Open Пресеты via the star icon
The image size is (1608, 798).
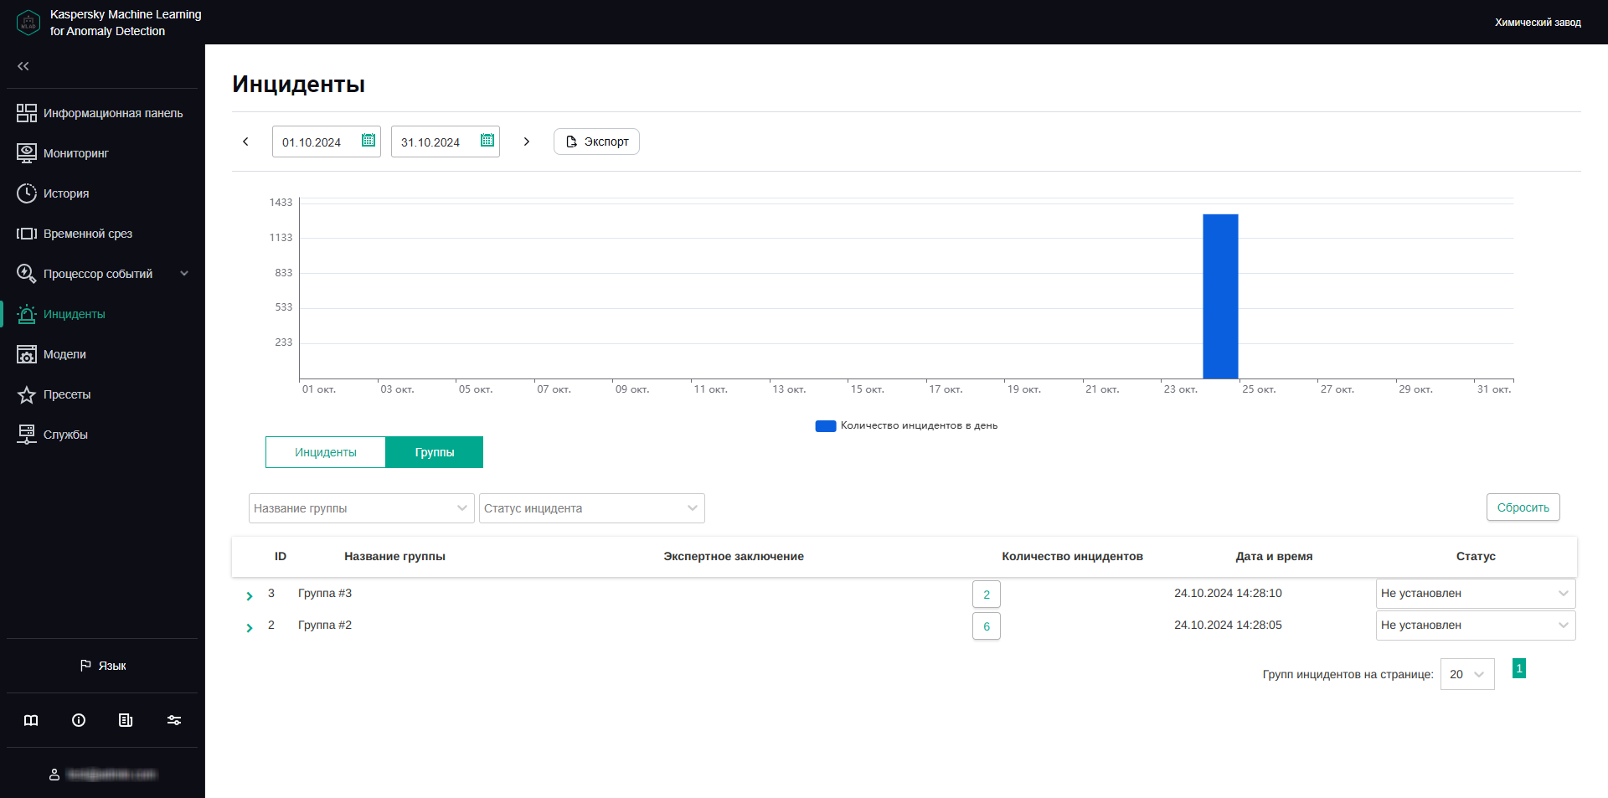[x=27, y=394]
